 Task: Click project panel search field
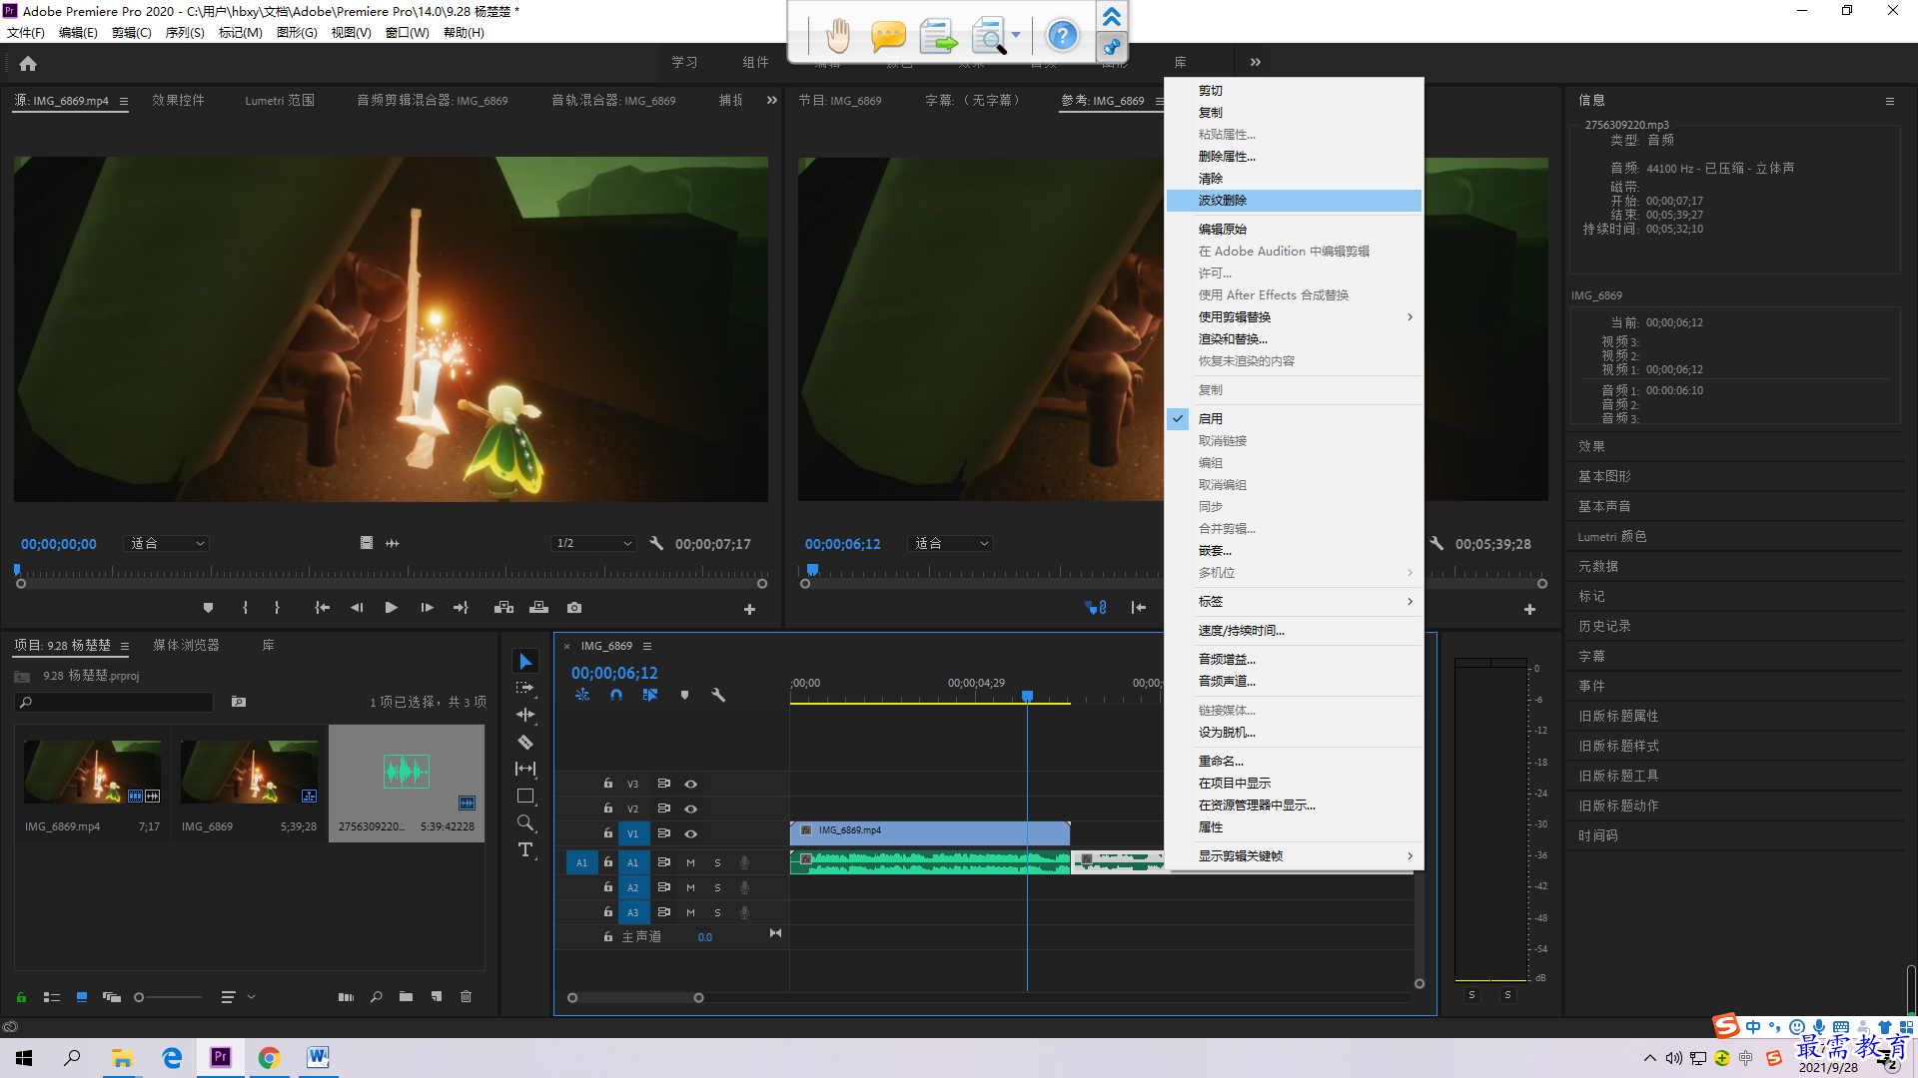tap(115, 702)
